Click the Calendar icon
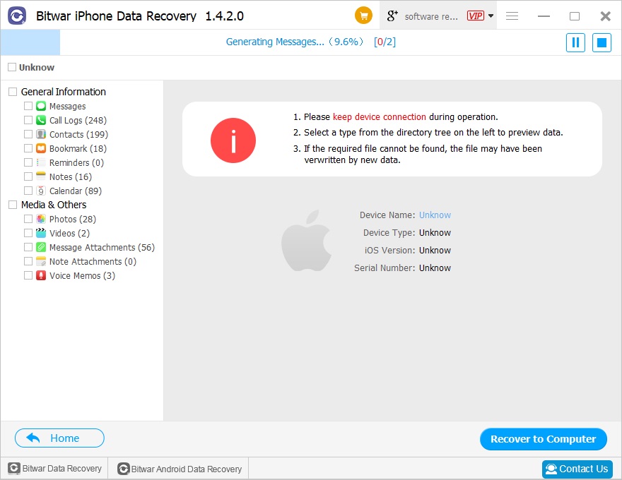 (41, 191)
